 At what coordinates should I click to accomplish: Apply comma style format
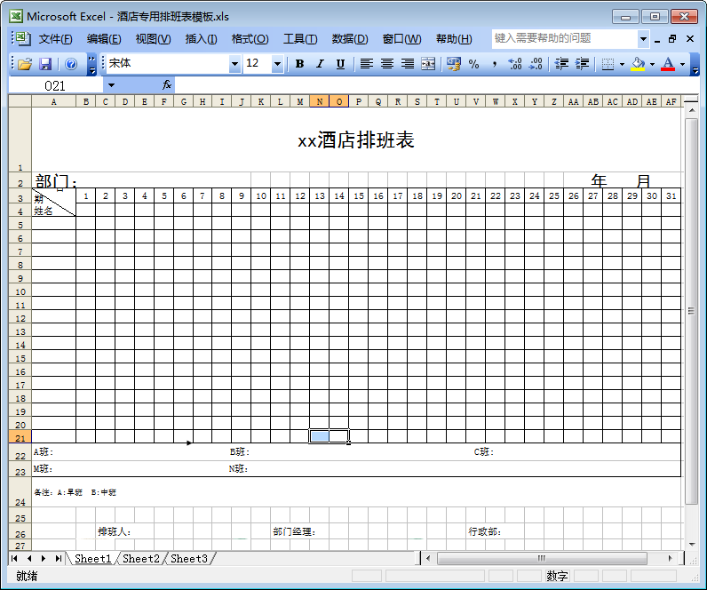[x=495, y=64]
